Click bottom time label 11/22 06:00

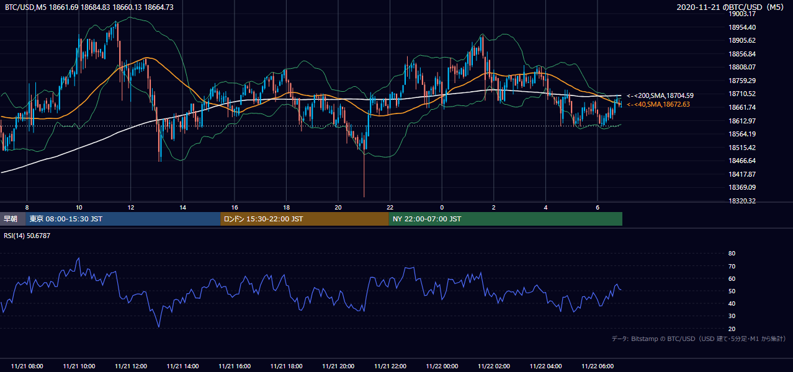click(597, 366)
